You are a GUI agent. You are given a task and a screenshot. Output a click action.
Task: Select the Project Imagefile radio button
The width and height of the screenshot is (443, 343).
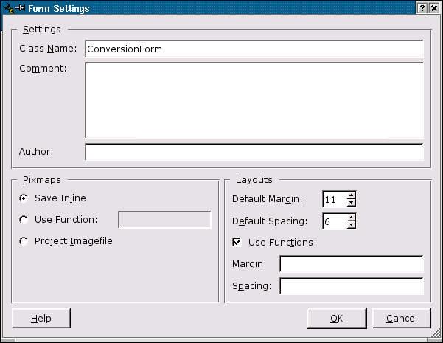[x=24, y=240]
